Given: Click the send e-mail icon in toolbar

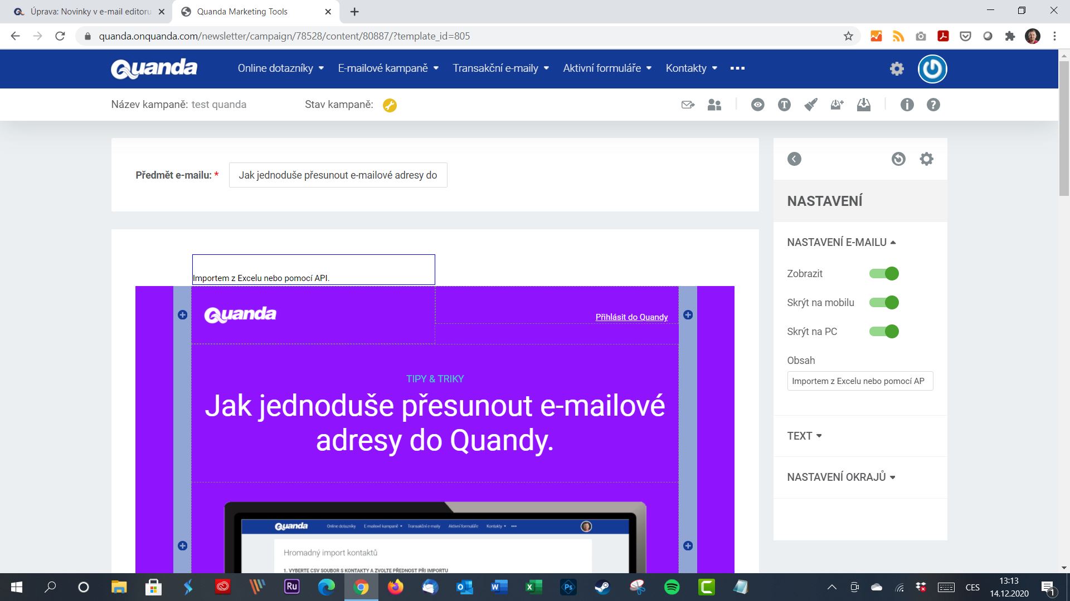Looking at the screenshot, I should (687, 104).
